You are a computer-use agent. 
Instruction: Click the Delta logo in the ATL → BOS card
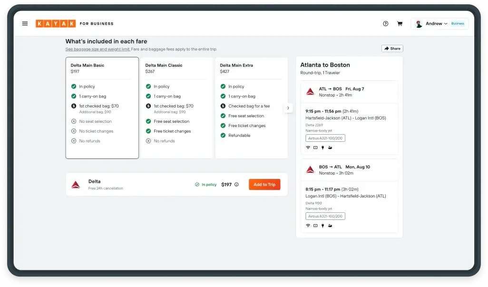(310, 91)
